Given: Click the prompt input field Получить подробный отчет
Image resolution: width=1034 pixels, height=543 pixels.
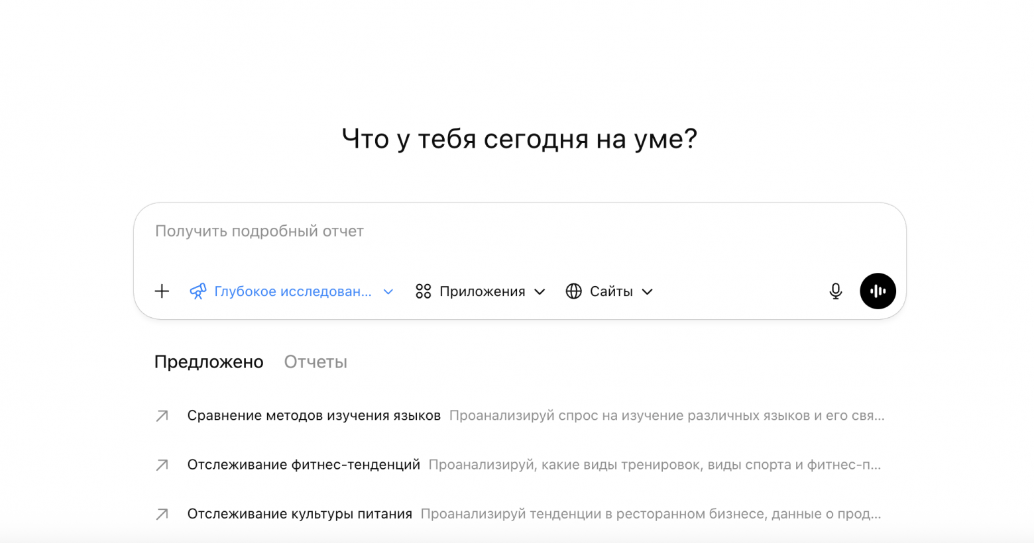Looking at the screenshot, I should (x=464, y=231).
